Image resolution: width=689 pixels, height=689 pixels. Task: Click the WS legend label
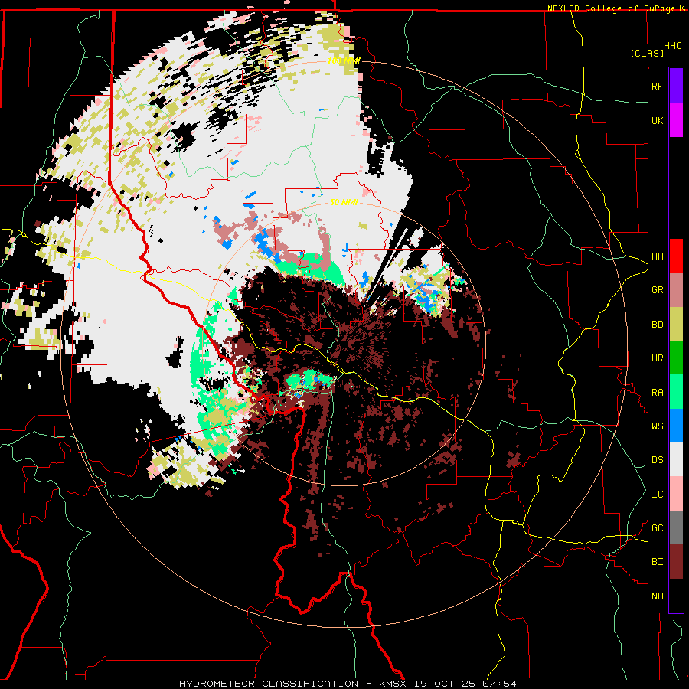(657, 426)
